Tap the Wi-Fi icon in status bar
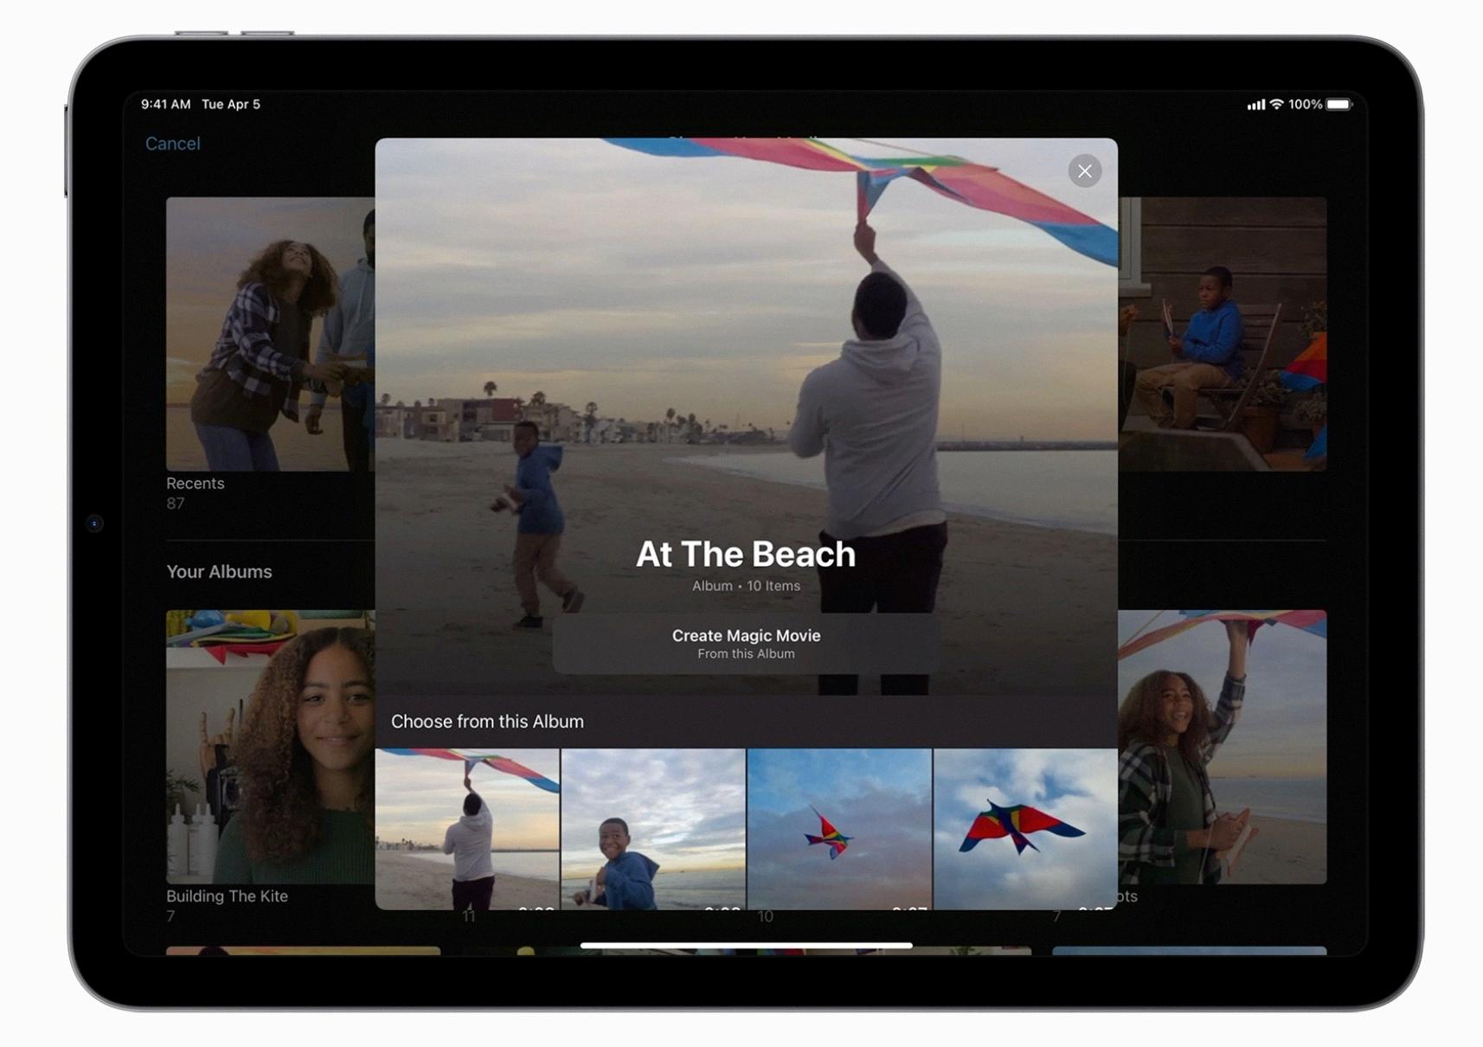This screenshot has height=1047, width=1483. pyautogui.click(x=1276, y=105)
